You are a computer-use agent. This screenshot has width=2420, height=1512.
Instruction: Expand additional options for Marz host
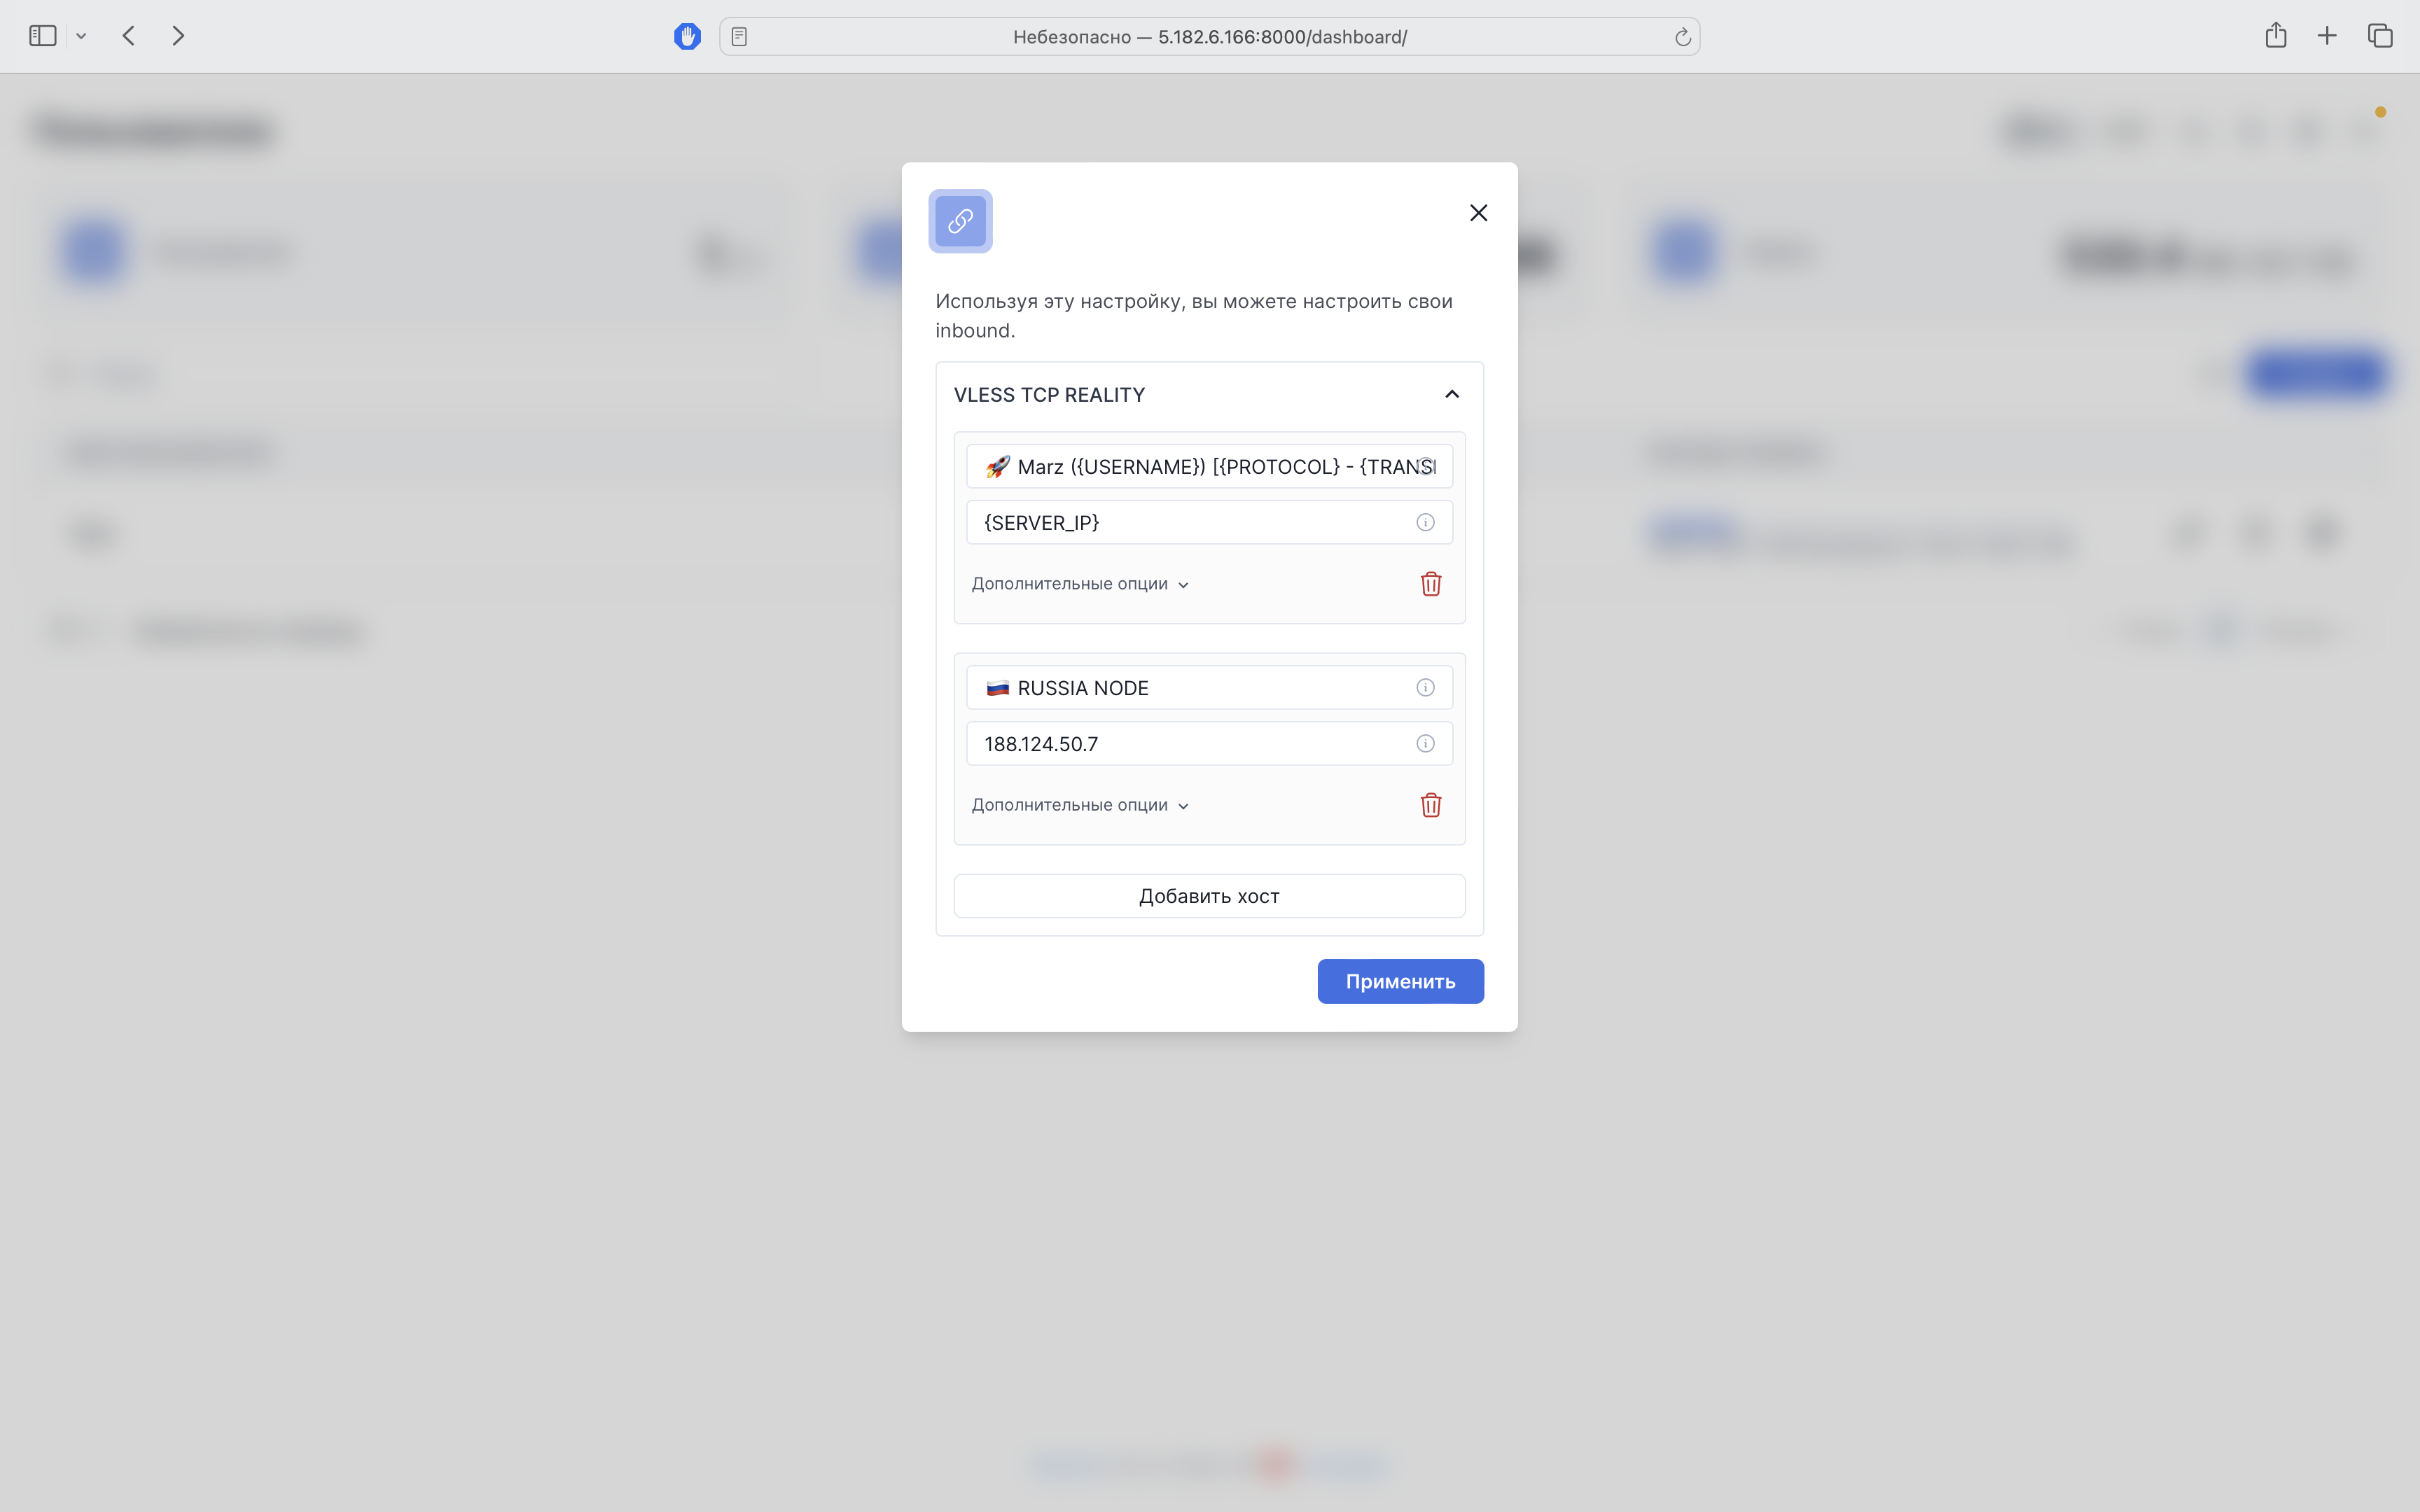[1079, 584]
